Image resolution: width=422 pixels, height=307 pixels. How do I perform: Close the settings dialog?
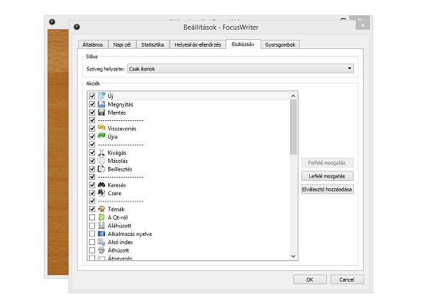(363, 25)
